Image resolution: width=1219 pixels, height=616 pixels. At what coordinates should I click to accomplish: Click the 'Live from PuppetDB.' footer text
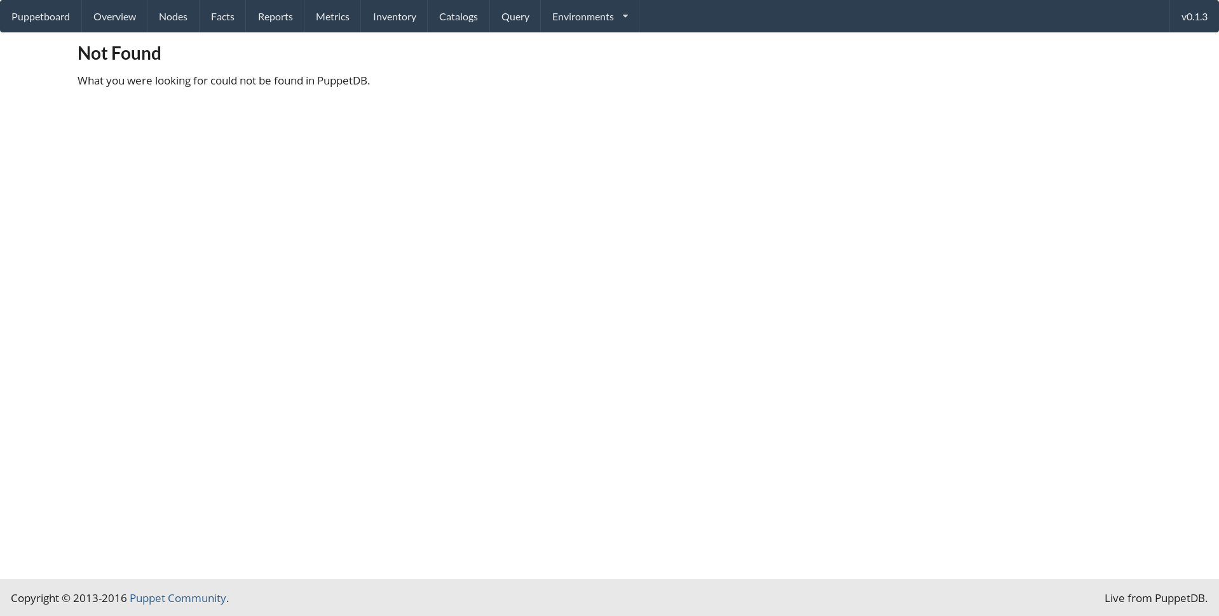1155,598
